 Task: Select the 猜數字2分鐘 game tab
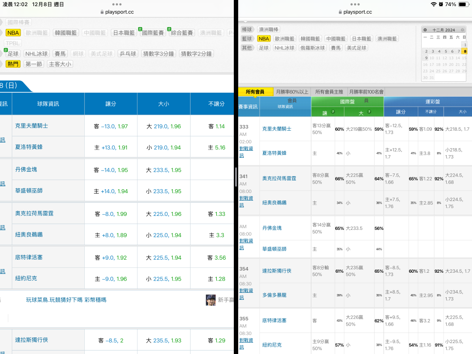[196, 54]
